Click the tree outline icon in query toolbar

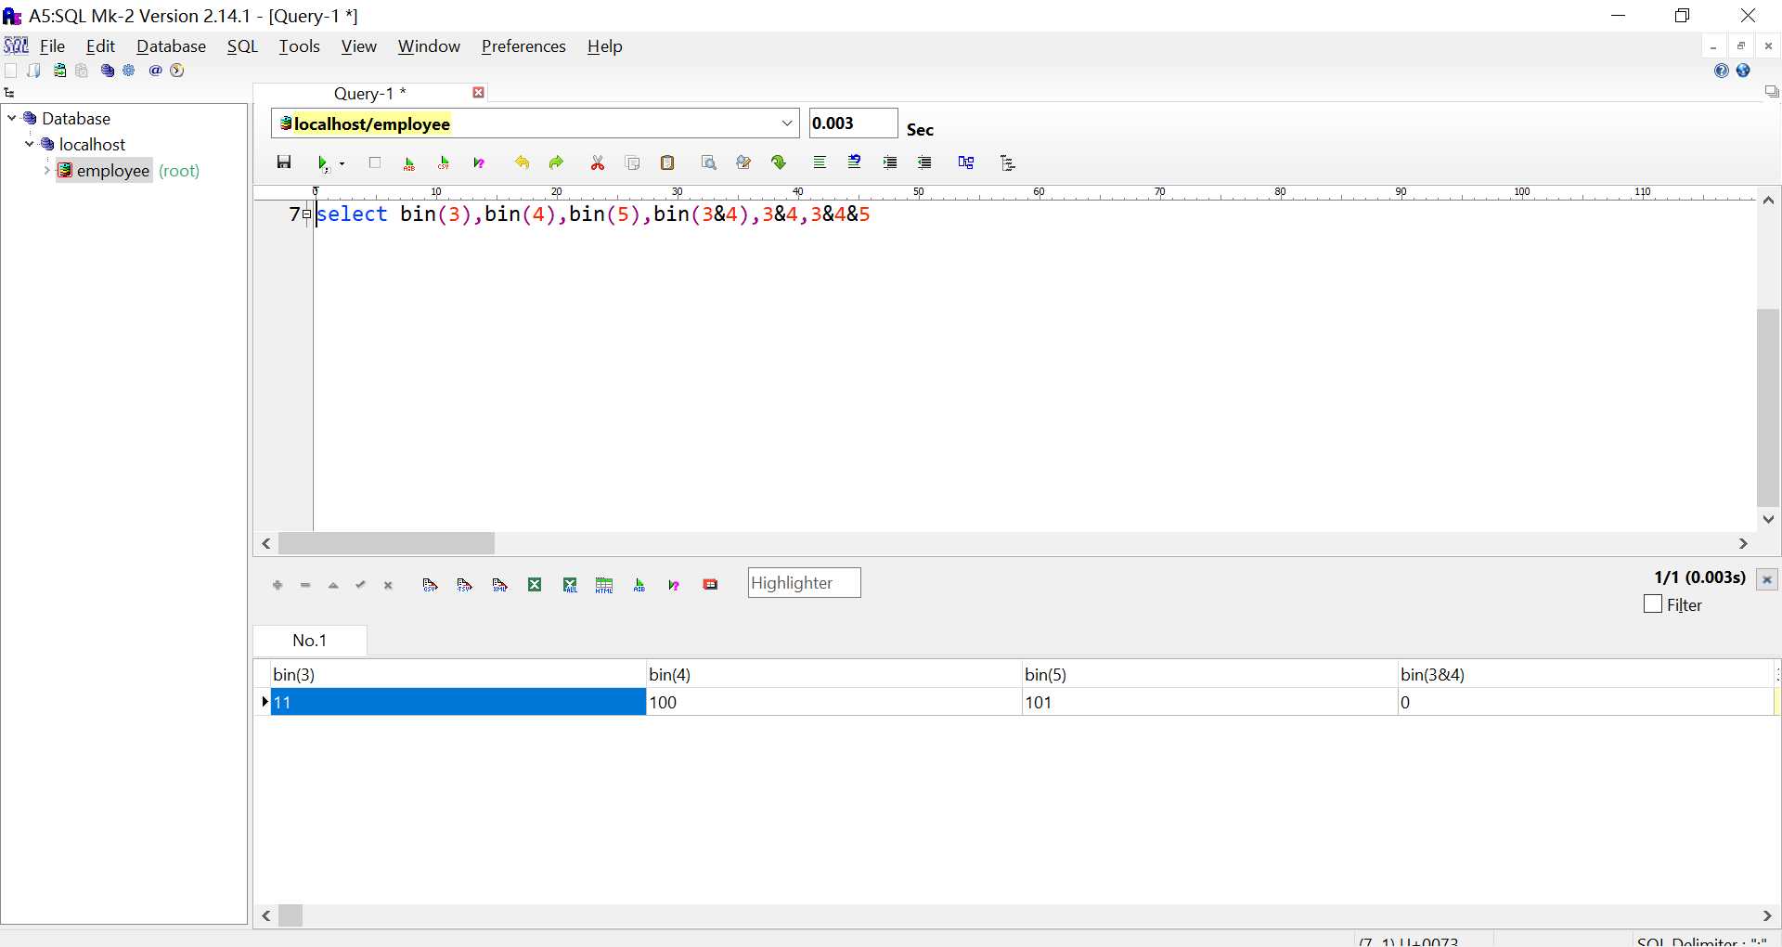1008,162
